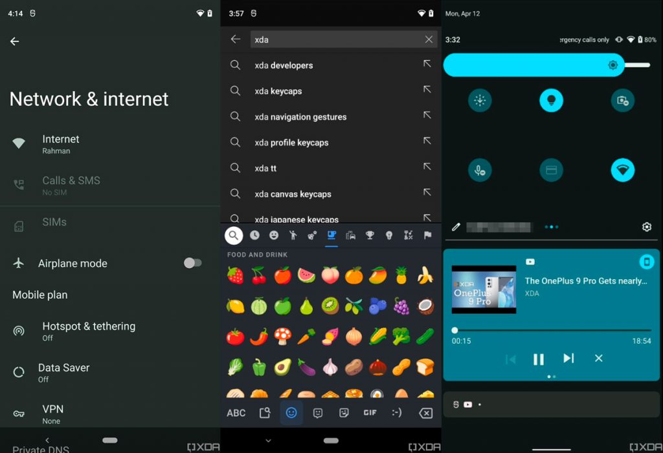Open emoji search magnifier in keyboard
This screenshot has height=453, width=663.
click(234, 235)
